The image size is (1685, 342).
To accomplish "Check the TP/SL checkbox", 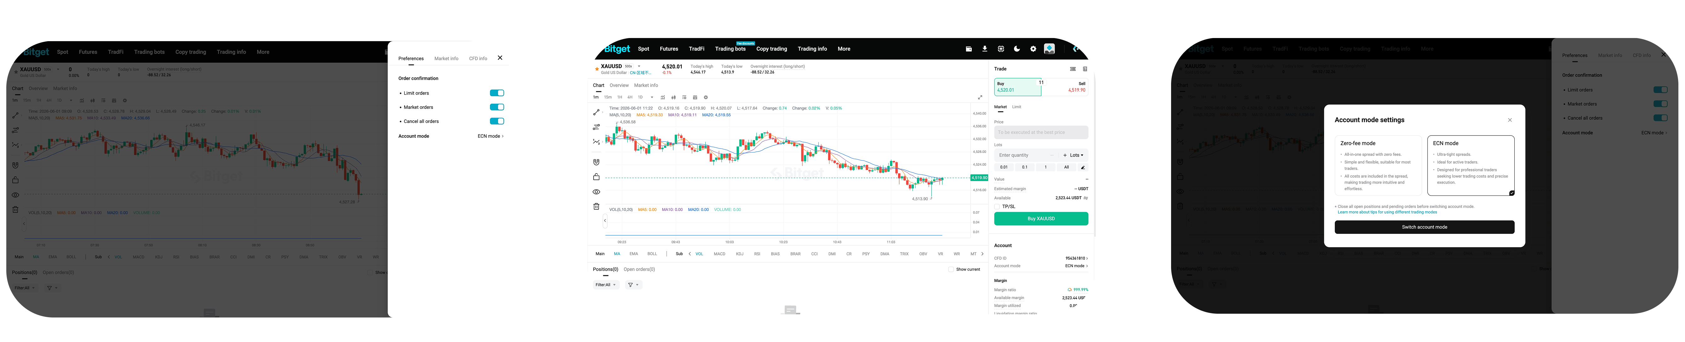I will [997, 206].
